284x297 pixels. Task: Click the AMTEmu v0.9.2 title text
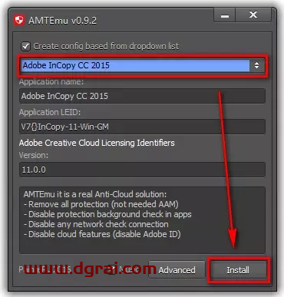[63, 21]
